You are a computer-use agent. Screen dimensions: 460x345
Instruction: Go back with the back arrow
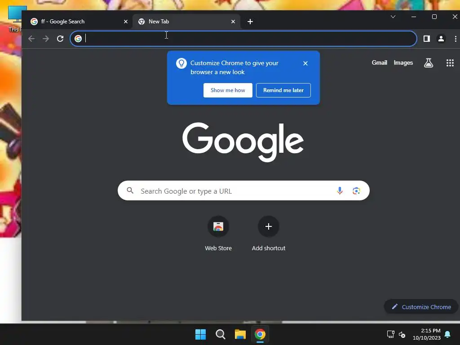(x=31, y=39)
